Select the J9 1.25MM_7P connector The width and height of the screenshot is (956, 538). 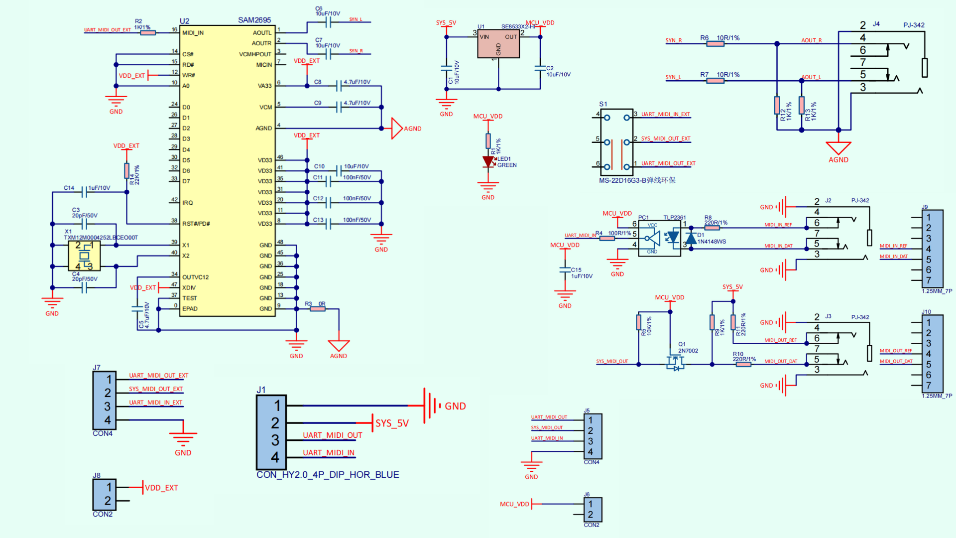click(x=932, y=249)
